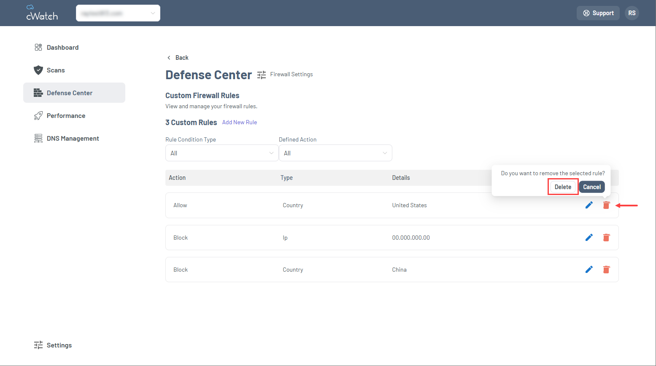
Task: Click the Support lifebuoy icon
Action: [586, 13]
